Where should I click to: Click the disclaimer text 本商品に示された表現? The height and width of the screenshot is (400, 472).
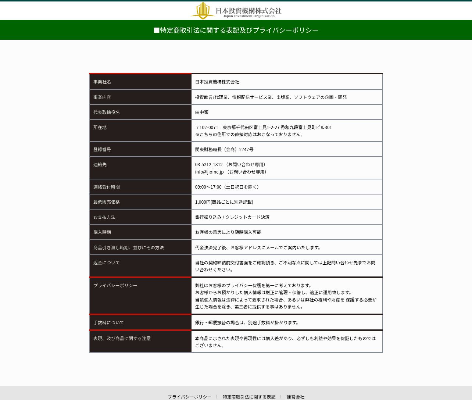286,342
